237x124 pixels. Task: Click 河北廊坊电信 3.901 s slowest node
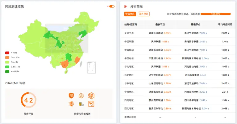pyautogui.click(x=196, y=66)
